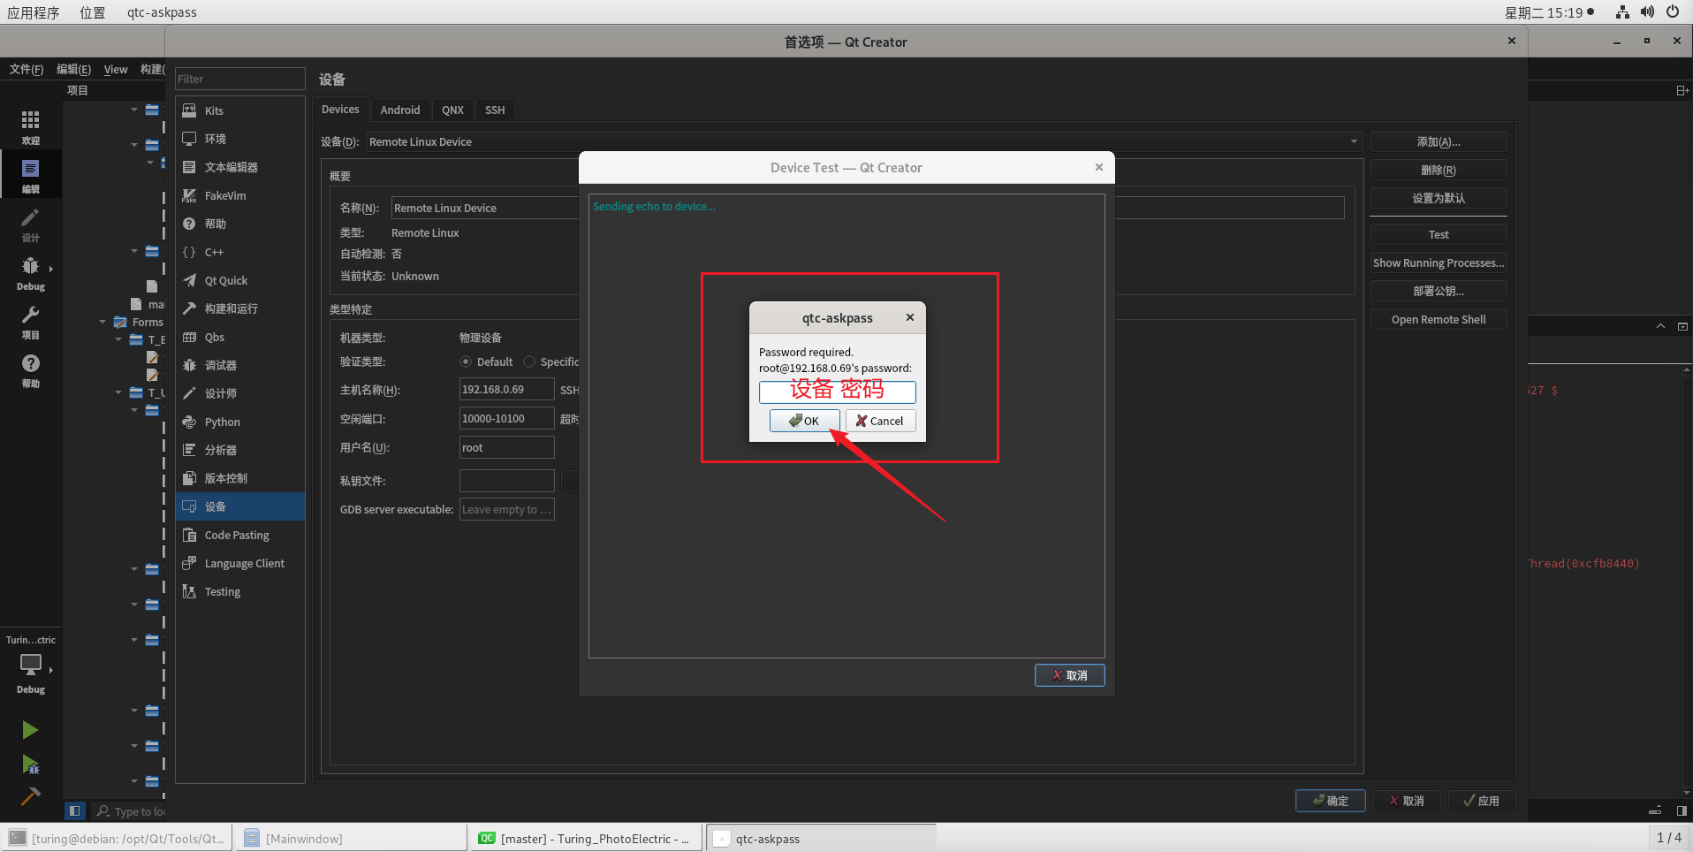Click 部署公钥 button

click(x=1439, y=291)
